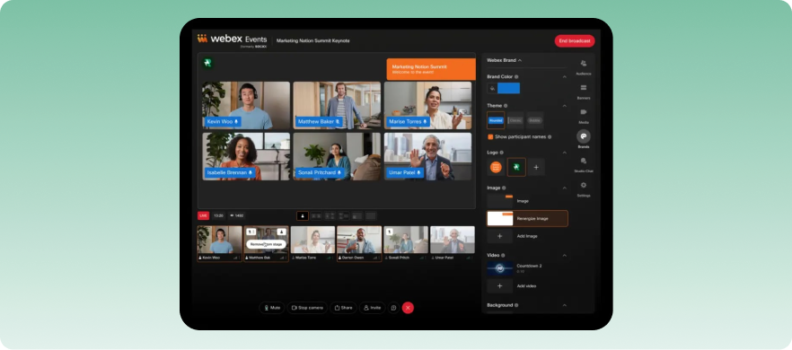The width and height of the screenshot is (792, 350).
Task: Click the Stop camera button
Action: pyautogui.click(x=307, y=308)
